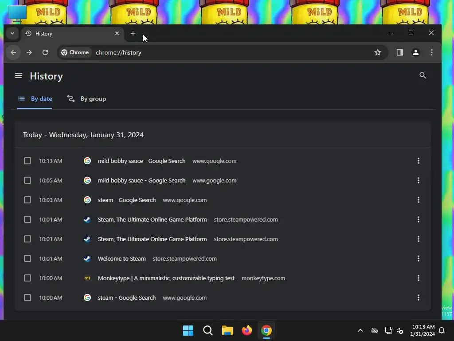This screenshot has width=454, height=341.
Task: Click Steam favicon beside Welcome to Steam
Action: pyautogui.click(x=87, y=259)
